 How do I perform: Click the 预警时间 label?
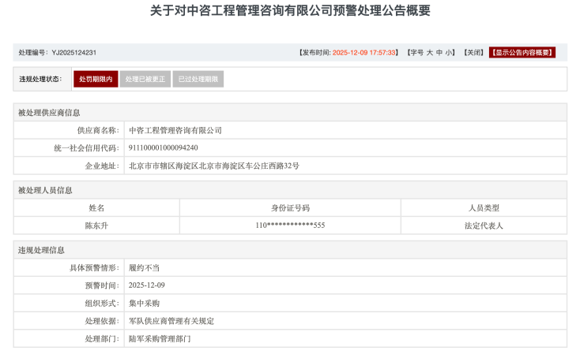[x=102, y=285]
